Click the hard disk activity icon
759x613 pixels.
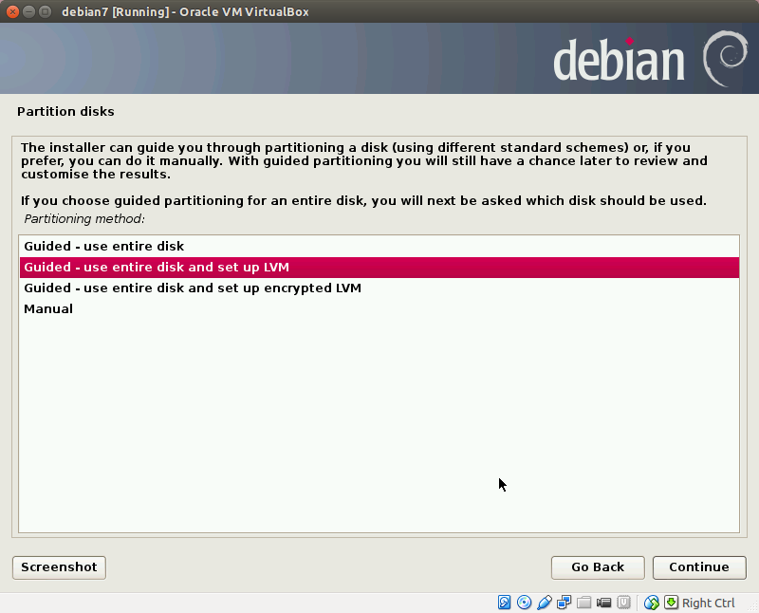point(504,603)
